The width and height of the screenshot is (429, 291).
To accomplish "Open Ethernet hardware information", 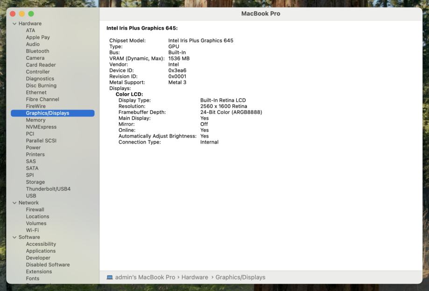I will point(36,92).
